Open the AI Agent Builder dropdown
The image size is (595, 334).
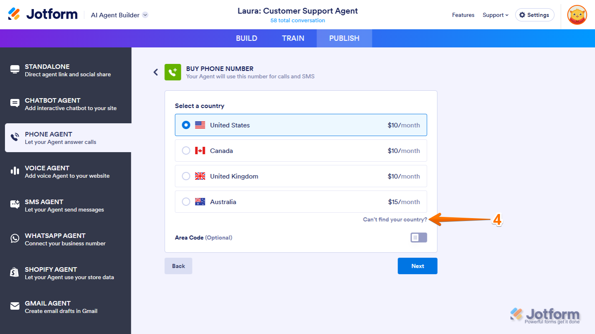click(145, 15)
